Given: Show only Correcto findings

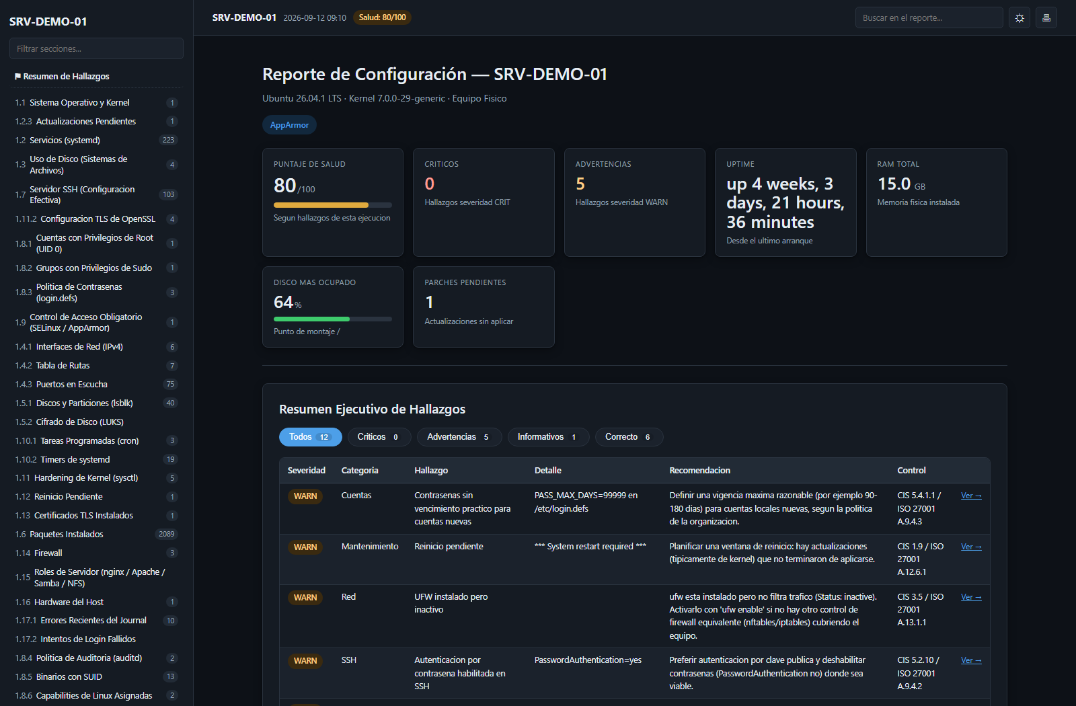Looking at the screenshot, I should click(x=629, y=437).
